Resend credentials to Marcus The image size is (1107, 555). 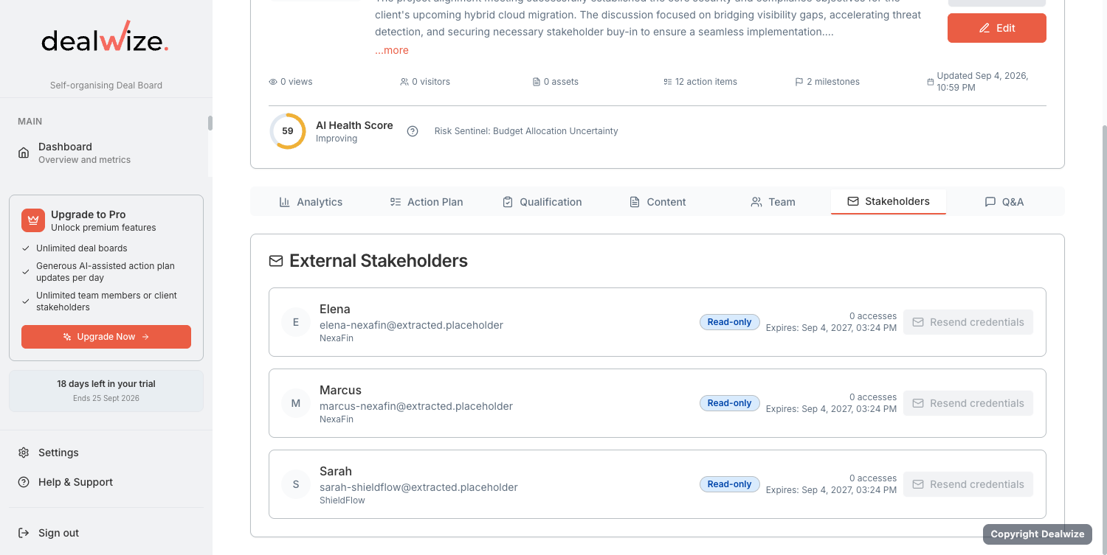(x=968, y=403)
